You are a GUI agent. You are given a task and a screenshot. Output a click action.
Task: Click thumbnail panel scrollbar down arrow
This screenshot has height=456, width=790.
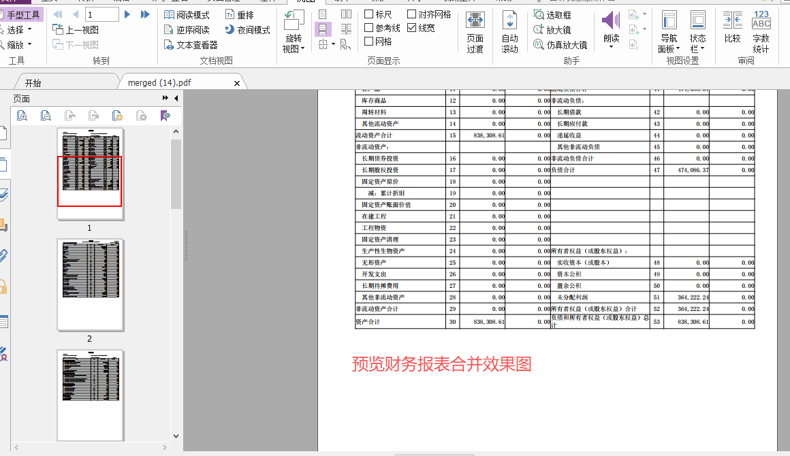tap(176, 436)
